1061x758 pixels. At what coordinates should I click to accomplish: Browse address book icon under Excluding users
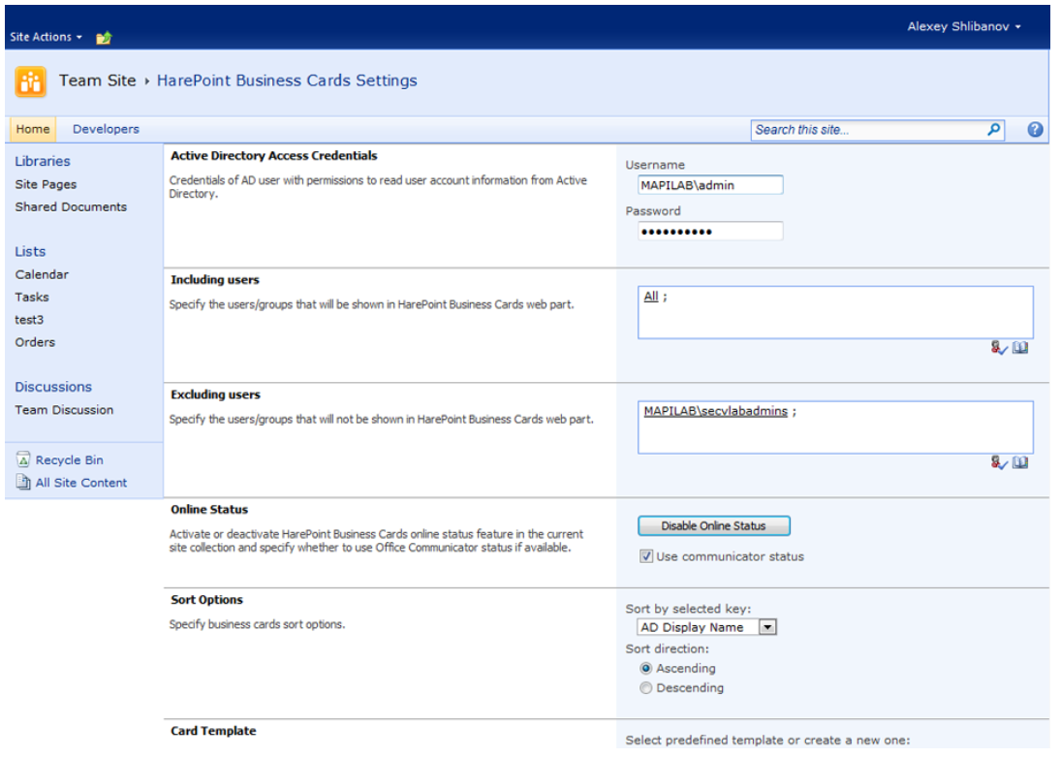(x=1020, y=463)
